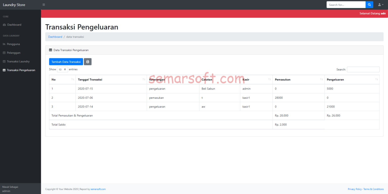The width and height of the screenshot is (388, 194).
Task: Toggle the sidebar with the hamburger icon
Action: coord(44,5)
